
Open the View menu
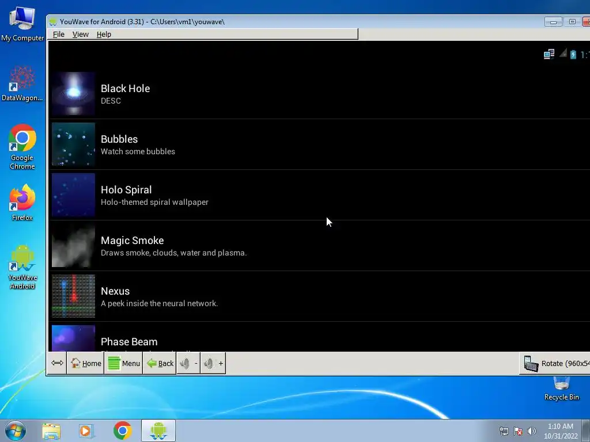click(80, 34)
